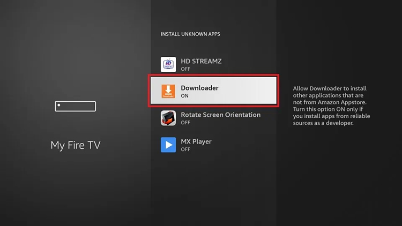Click the MX Player play icon
The width and height of the screenshot is (402, 226).
[169, 145]
